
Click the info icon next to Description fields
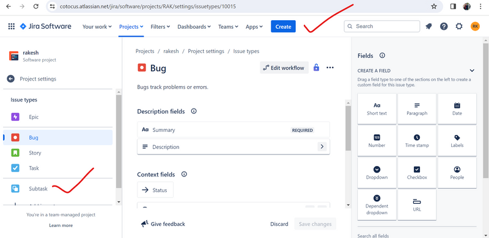point(194,111)
